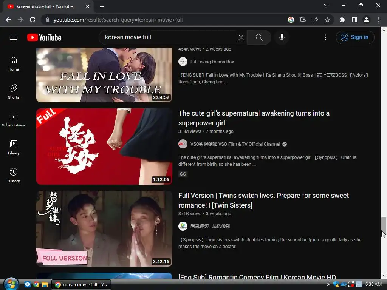The height and width of the screenshot is (290, 387).
Task: Open YouTube settings three-dot menu
Action: coord(325,37)
